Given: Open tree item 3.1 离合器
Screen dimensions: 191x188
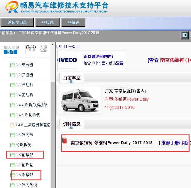Looking at the screenshot, I should 24,65.
